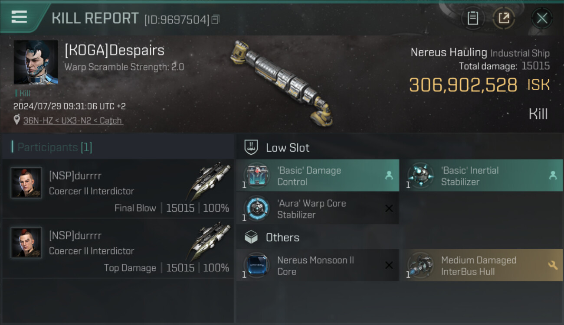This screenshot has height=325, width=564.
Task: Copy the kill report ID
Action: [216, 19]
